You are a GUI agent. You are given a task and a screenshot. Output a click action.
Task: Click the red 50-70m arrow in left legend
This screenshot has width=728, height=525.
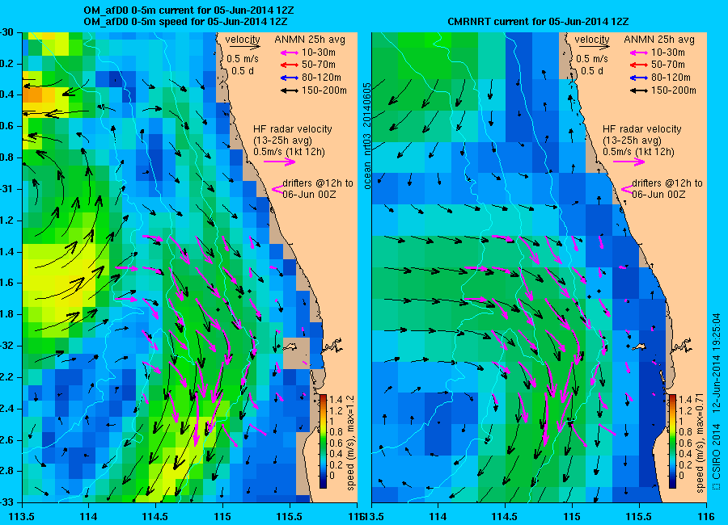(x=290, y=65)
